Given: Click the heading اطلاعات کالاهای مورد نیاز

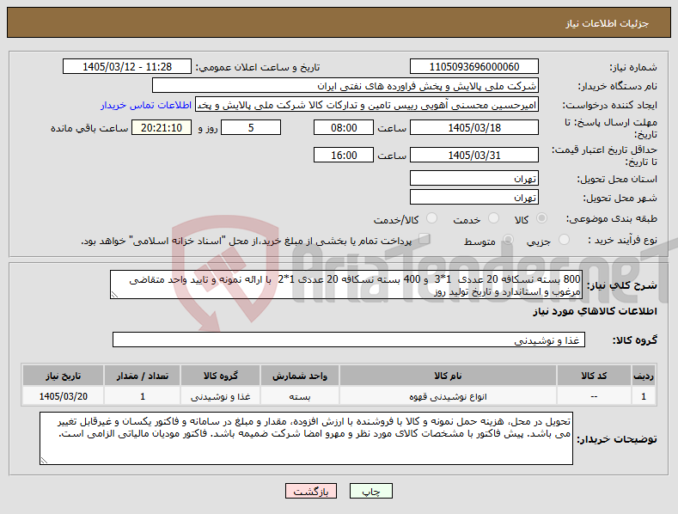Looking at the screenshot, I should click(x=595, y=311).
